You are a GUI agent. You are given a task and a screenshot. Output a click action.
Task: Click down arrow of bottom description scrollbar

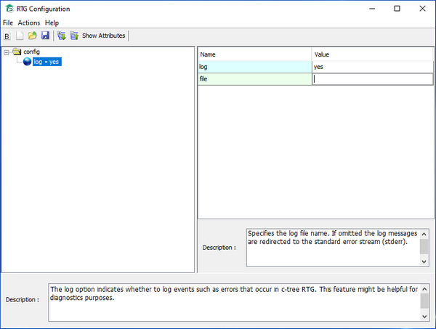pos(424,316)
